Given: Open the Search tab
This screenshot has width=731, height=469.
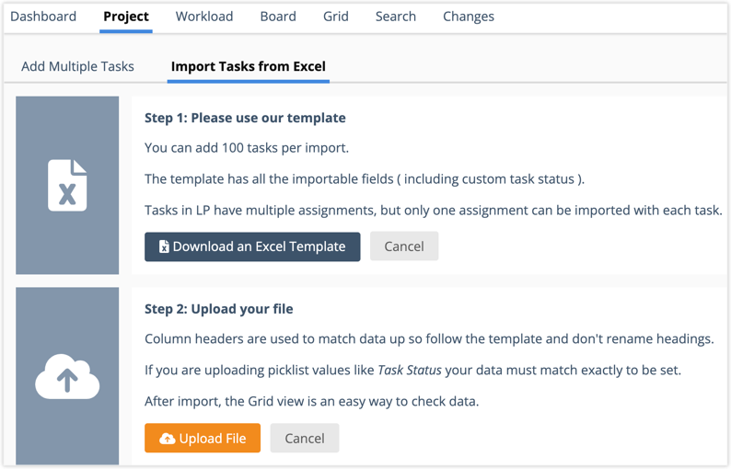Looking at the screenshot, I should point(396,17).
